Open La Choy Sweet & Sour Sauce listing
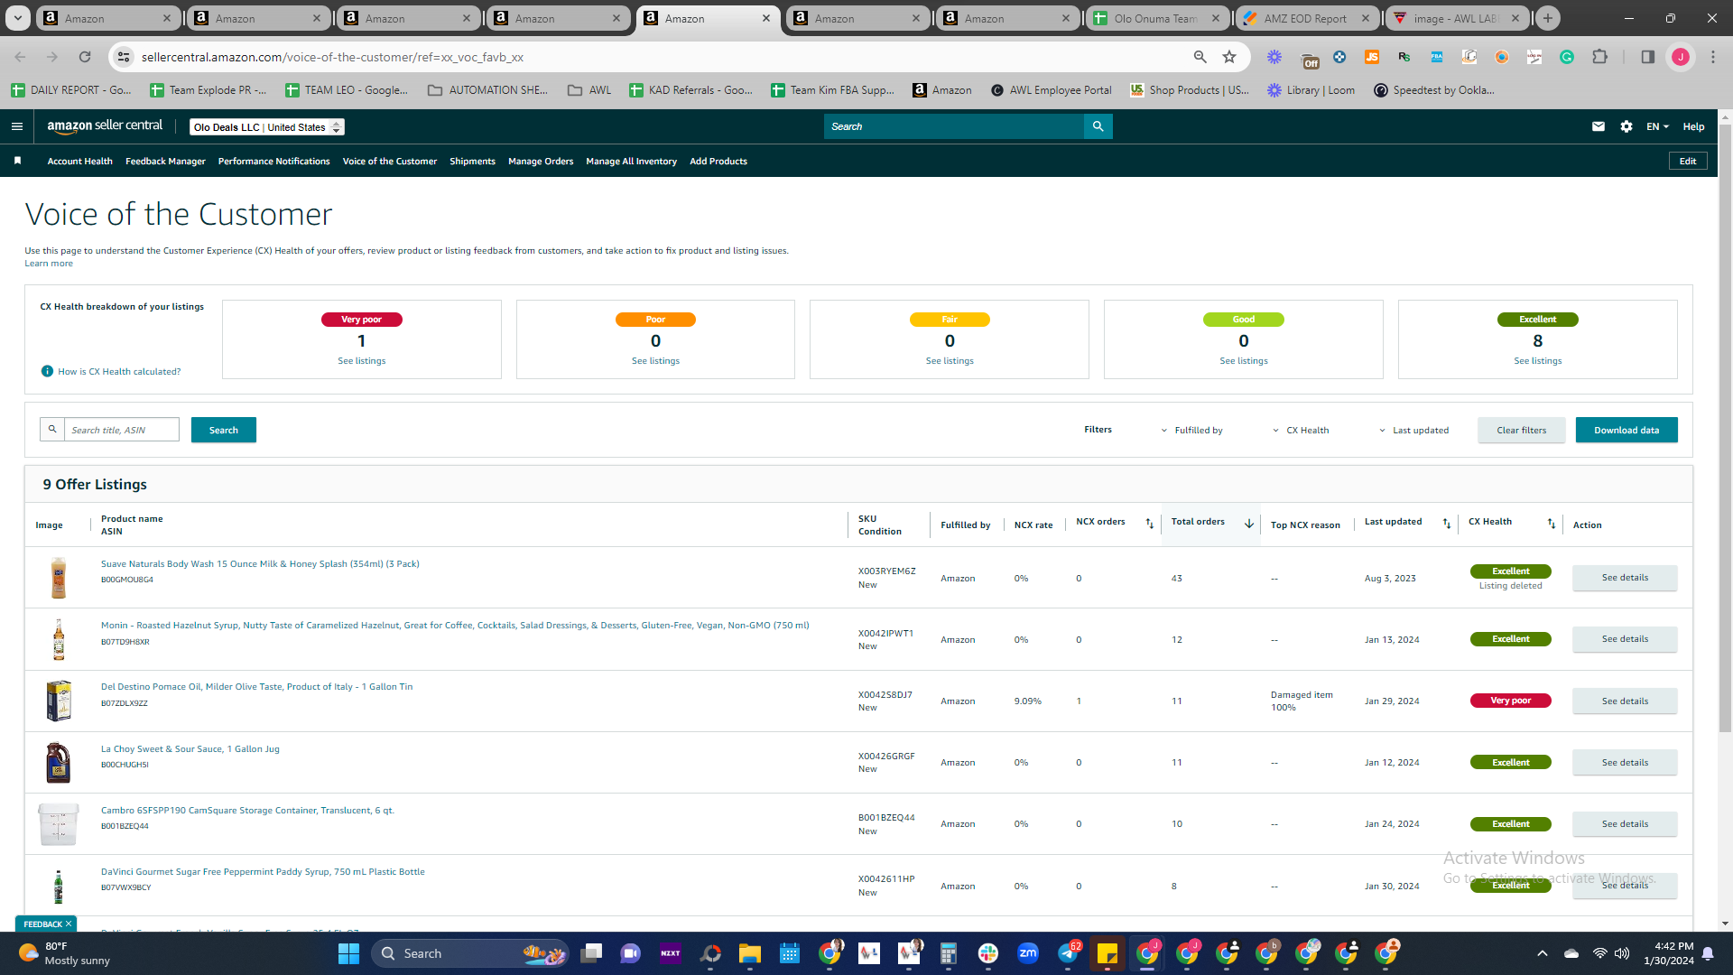Image resolution: width=1733 pixels, height=975 pixels. click(190, 749)
